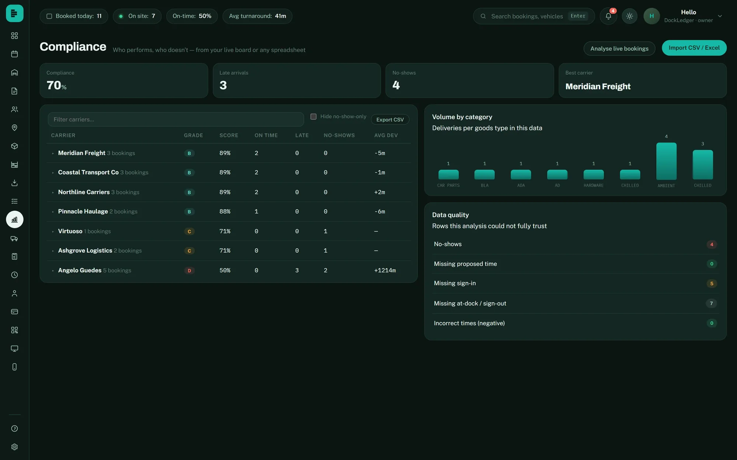Click the H user avatar

652,16
